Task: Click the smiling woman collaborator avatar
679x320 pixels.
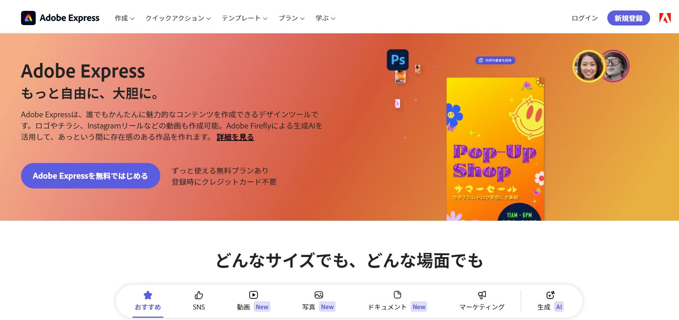Action: [x=588, y=66]
